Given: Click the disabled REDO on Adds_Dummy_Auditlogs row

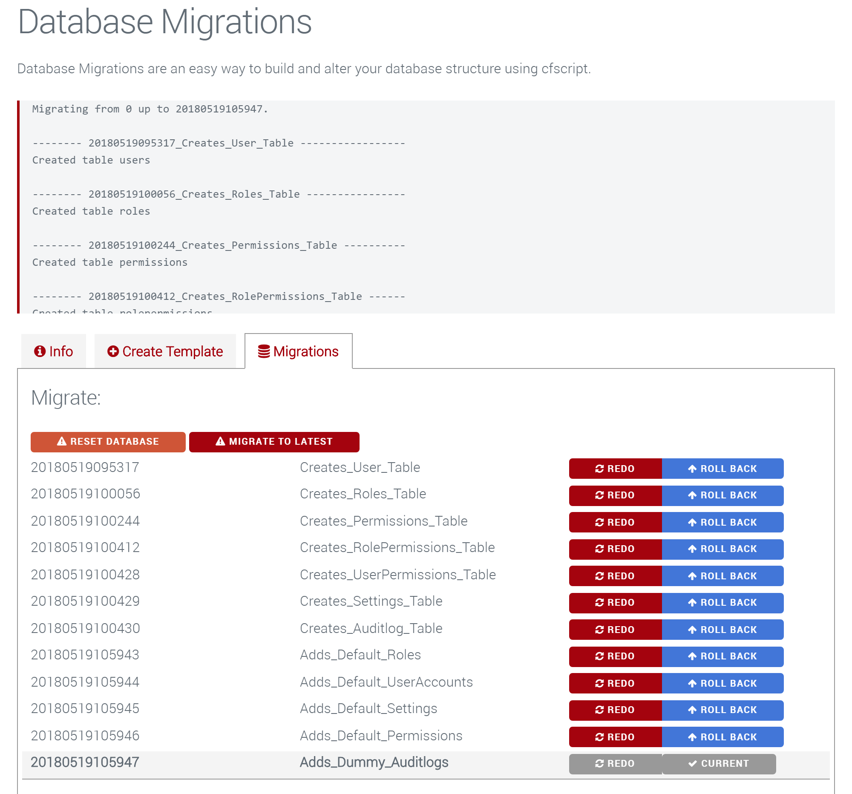Looking at the screenshot, I should tap(616, 763).
